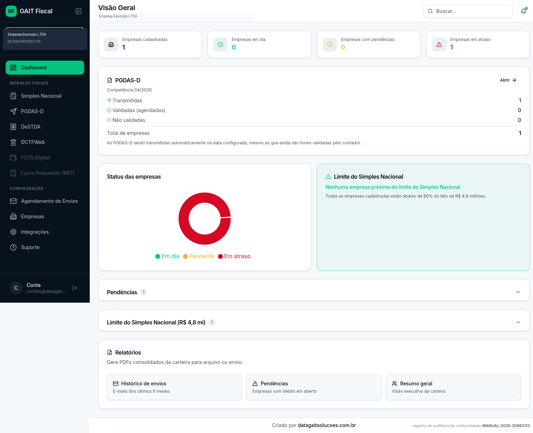Open Lucro Presumido (MIT) module

(x=45, y=173)
